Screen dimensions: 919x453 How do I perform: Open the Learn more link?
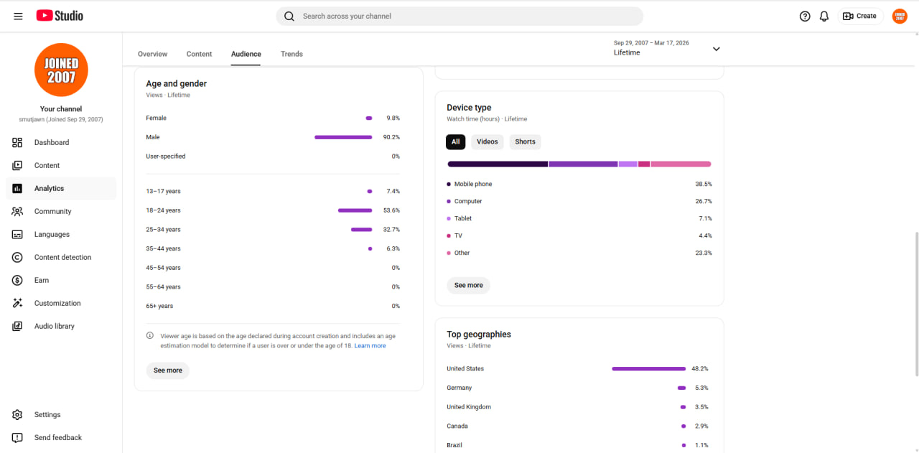click(370, 346)
